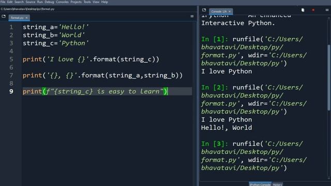
Task: Click the file path C:\Users\bhavatavi\Desktop\py\format.py
Action: tap(27, 9)
